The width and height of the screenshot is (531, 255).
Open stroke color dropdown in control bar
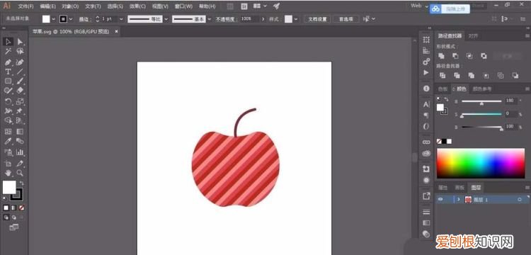click(71, 19)
